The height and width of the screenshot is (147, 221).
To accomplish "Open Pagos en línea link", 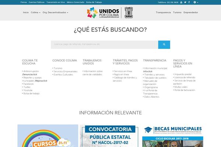I will pyautogui.click(x=121, y=74).
